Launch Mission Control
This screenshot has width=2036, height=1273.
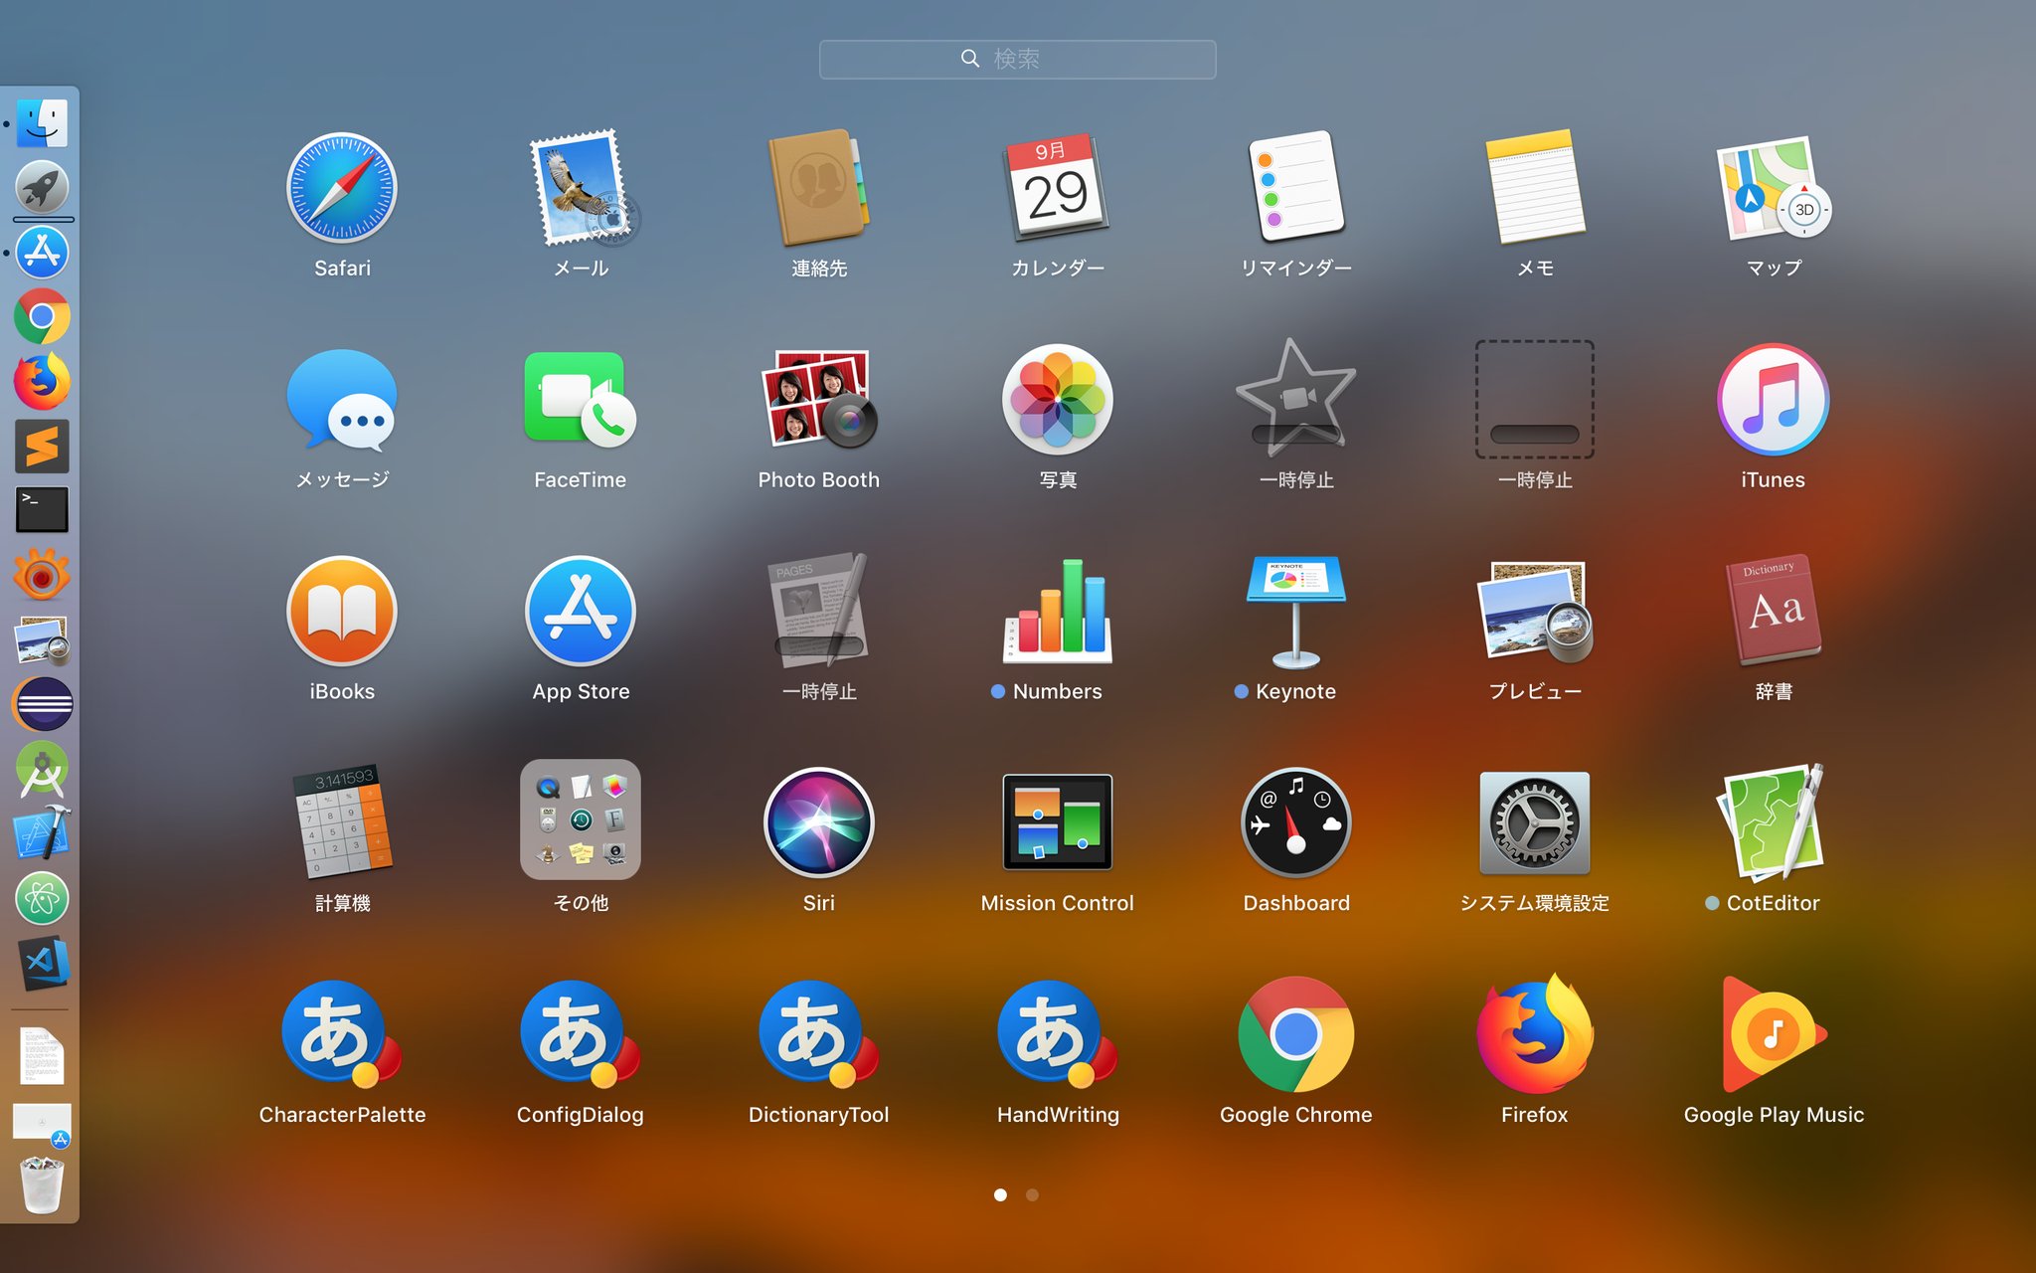pyautogui.click(x=1057, y=822)
